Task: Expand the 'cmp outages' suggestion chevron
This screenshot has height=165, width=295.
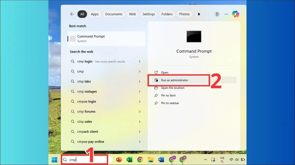Action: 140,92
